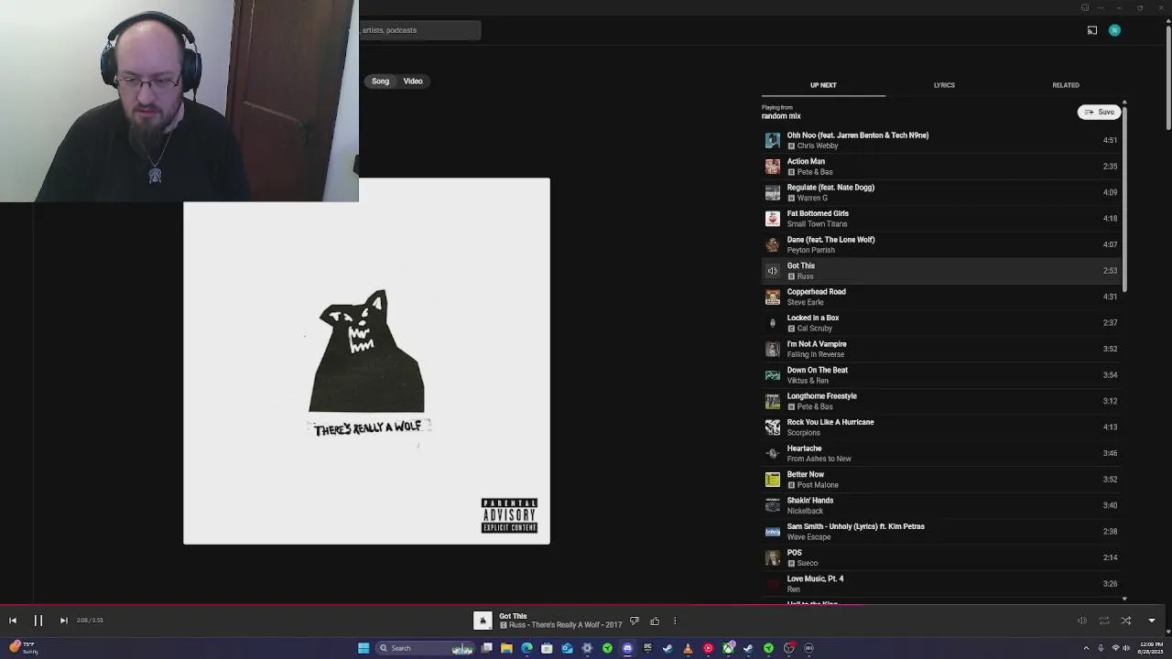Click the search songs, artists, podcasts field
The width and height of the screenshot is (1172, 659).
[x=419, y=30]
